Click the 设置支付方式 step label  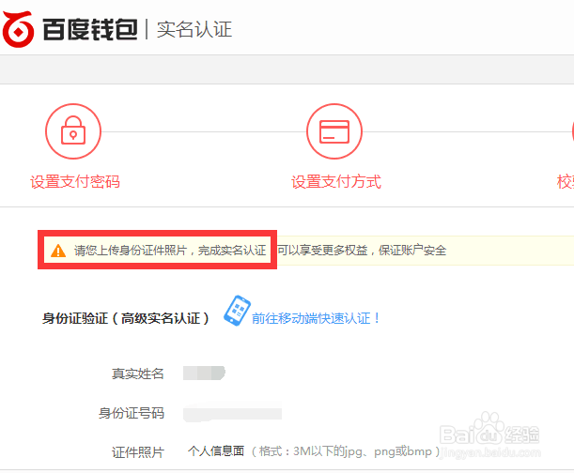coord(336,182)
